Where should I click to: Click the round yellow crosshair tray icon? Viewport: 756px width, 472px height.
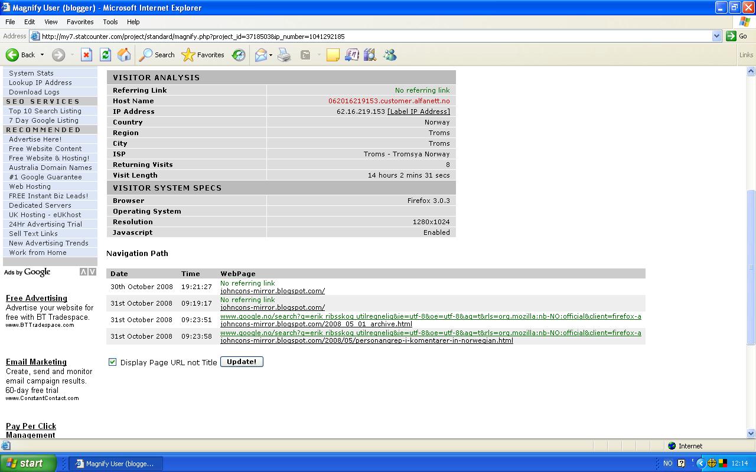coord(712,463)
